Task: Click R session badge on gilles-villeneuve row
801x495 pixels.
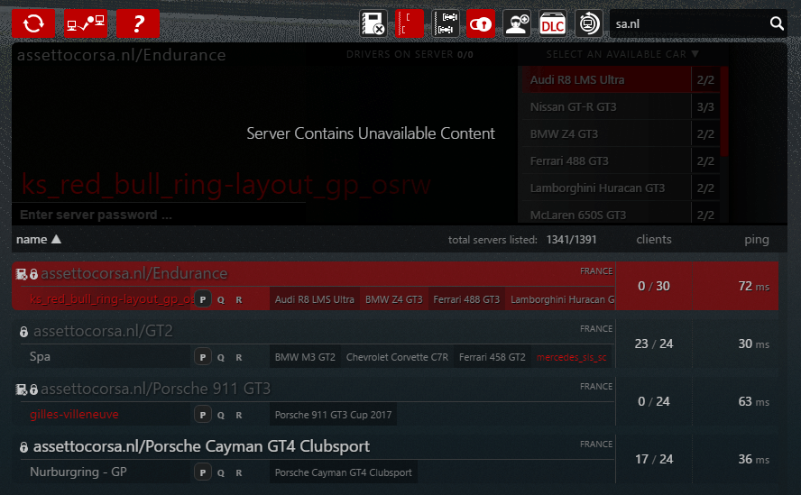Action: pyautogui.click(x=238, y=416)
